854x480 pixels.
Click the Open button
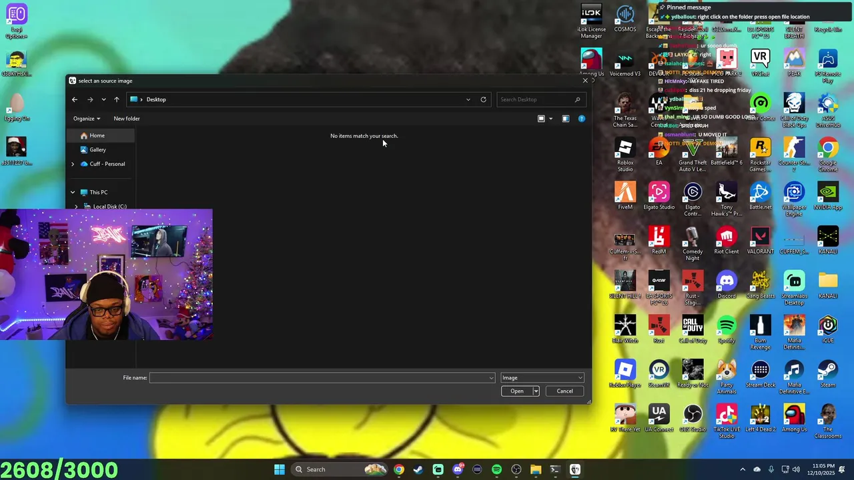pyautogui.click(x=517, y=391)
